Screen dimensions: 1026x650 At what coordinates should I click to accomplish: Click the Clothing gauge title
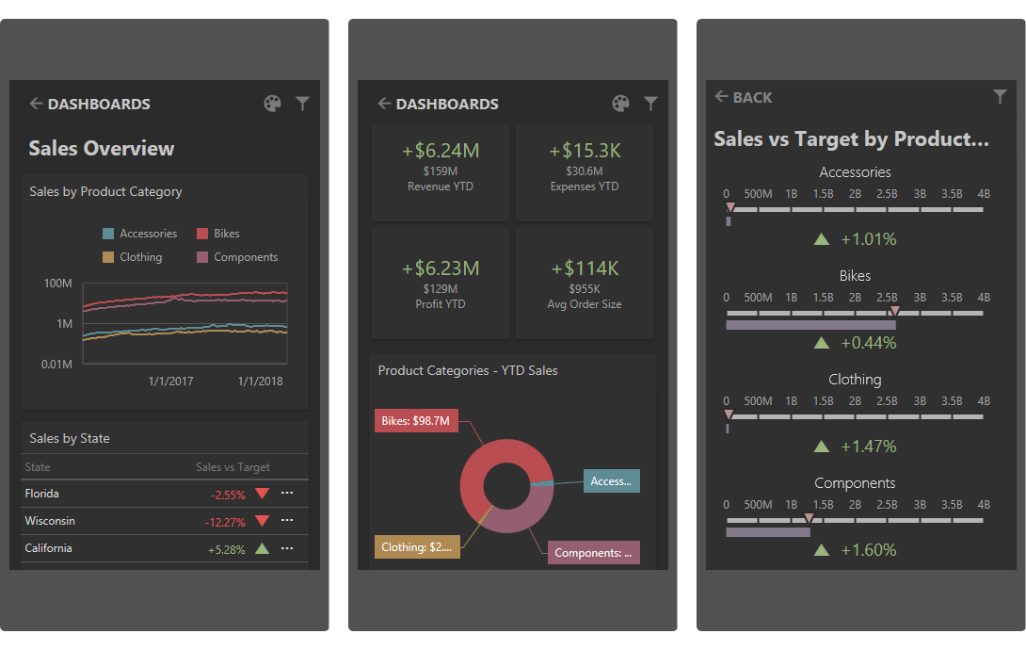pyautogui.click(x=856, y=380)
